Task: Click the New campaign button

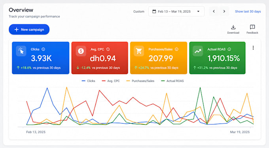Action: 29,30
